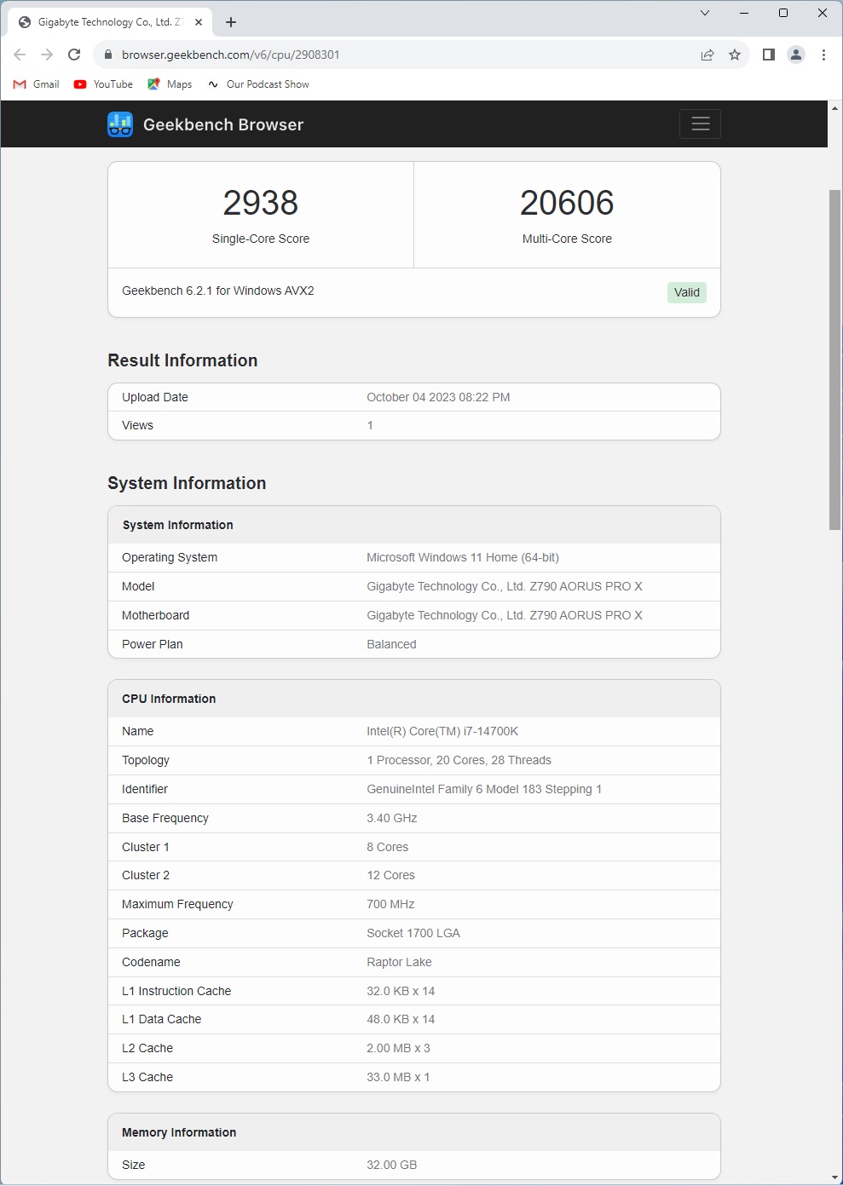Click Cluster 1 value '8 Cores'

[388, 847]
